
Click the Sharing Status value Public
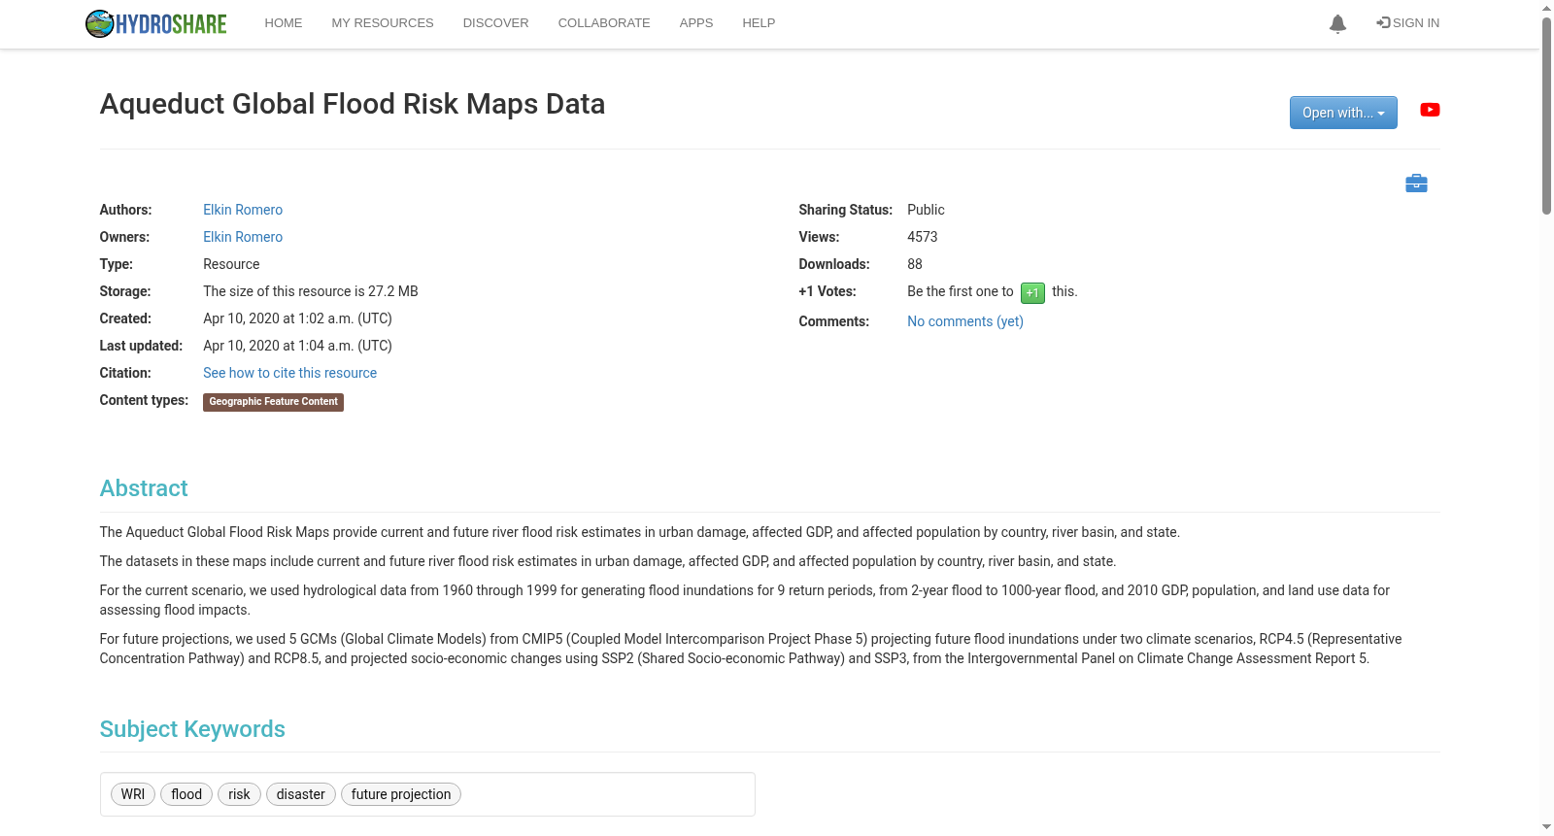click(926, 210)
